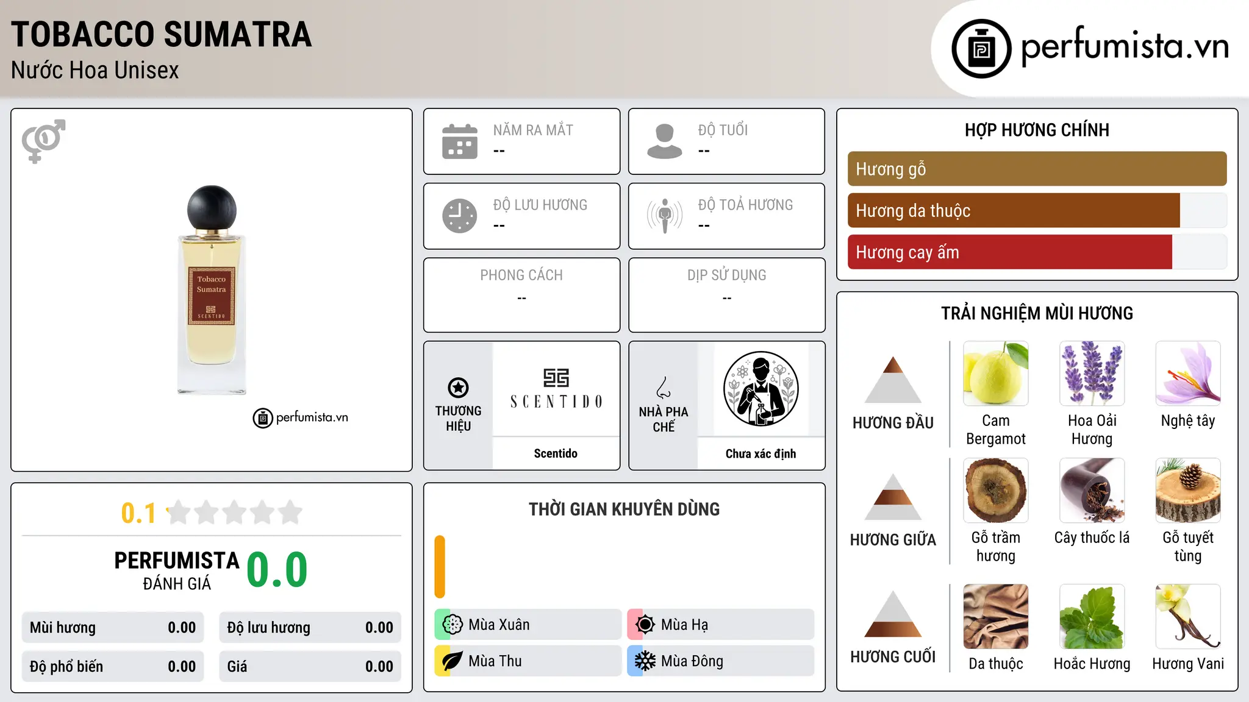This screenshot has width=1249, height=702.
Task: Click the TOBACCO SUMATRA title
Action: [x=162, y=34]
